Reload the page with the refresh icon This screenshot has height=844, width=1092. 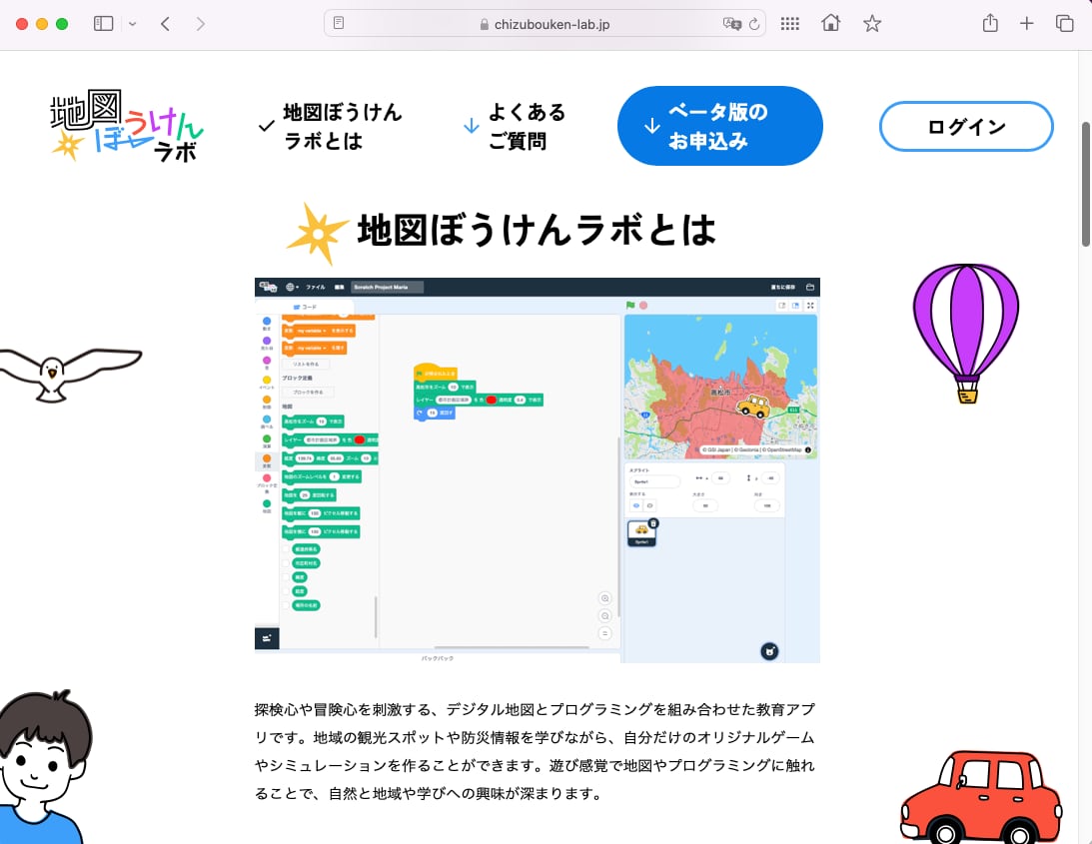[754, 24]
